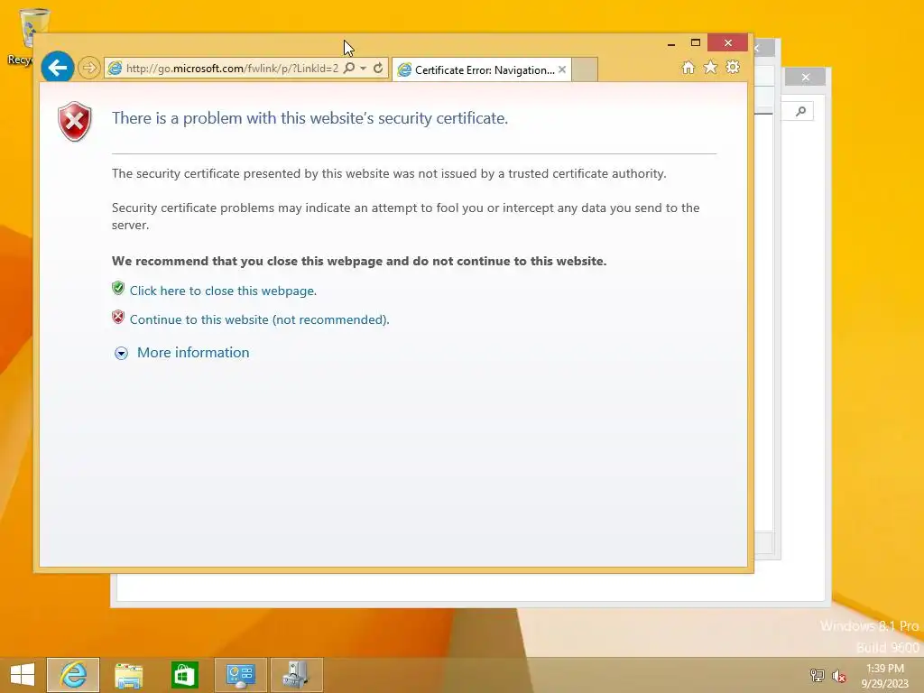Click the computer tools taskbar icon
This screenshot has width=924, height=693.
click(296, 675)
